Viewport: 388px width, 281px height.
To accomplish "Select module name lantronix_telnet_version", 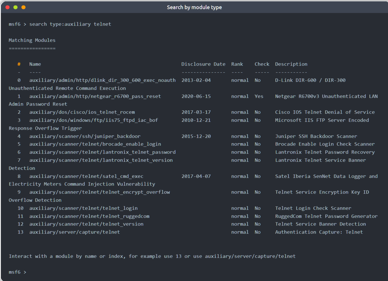I will tap(101, 160).
